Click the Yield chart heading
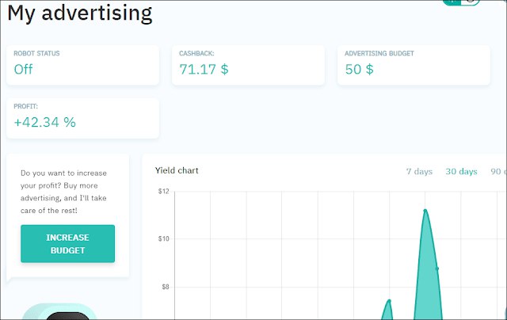The width and height of the screenshot is (507, 320). coord(177,170)
